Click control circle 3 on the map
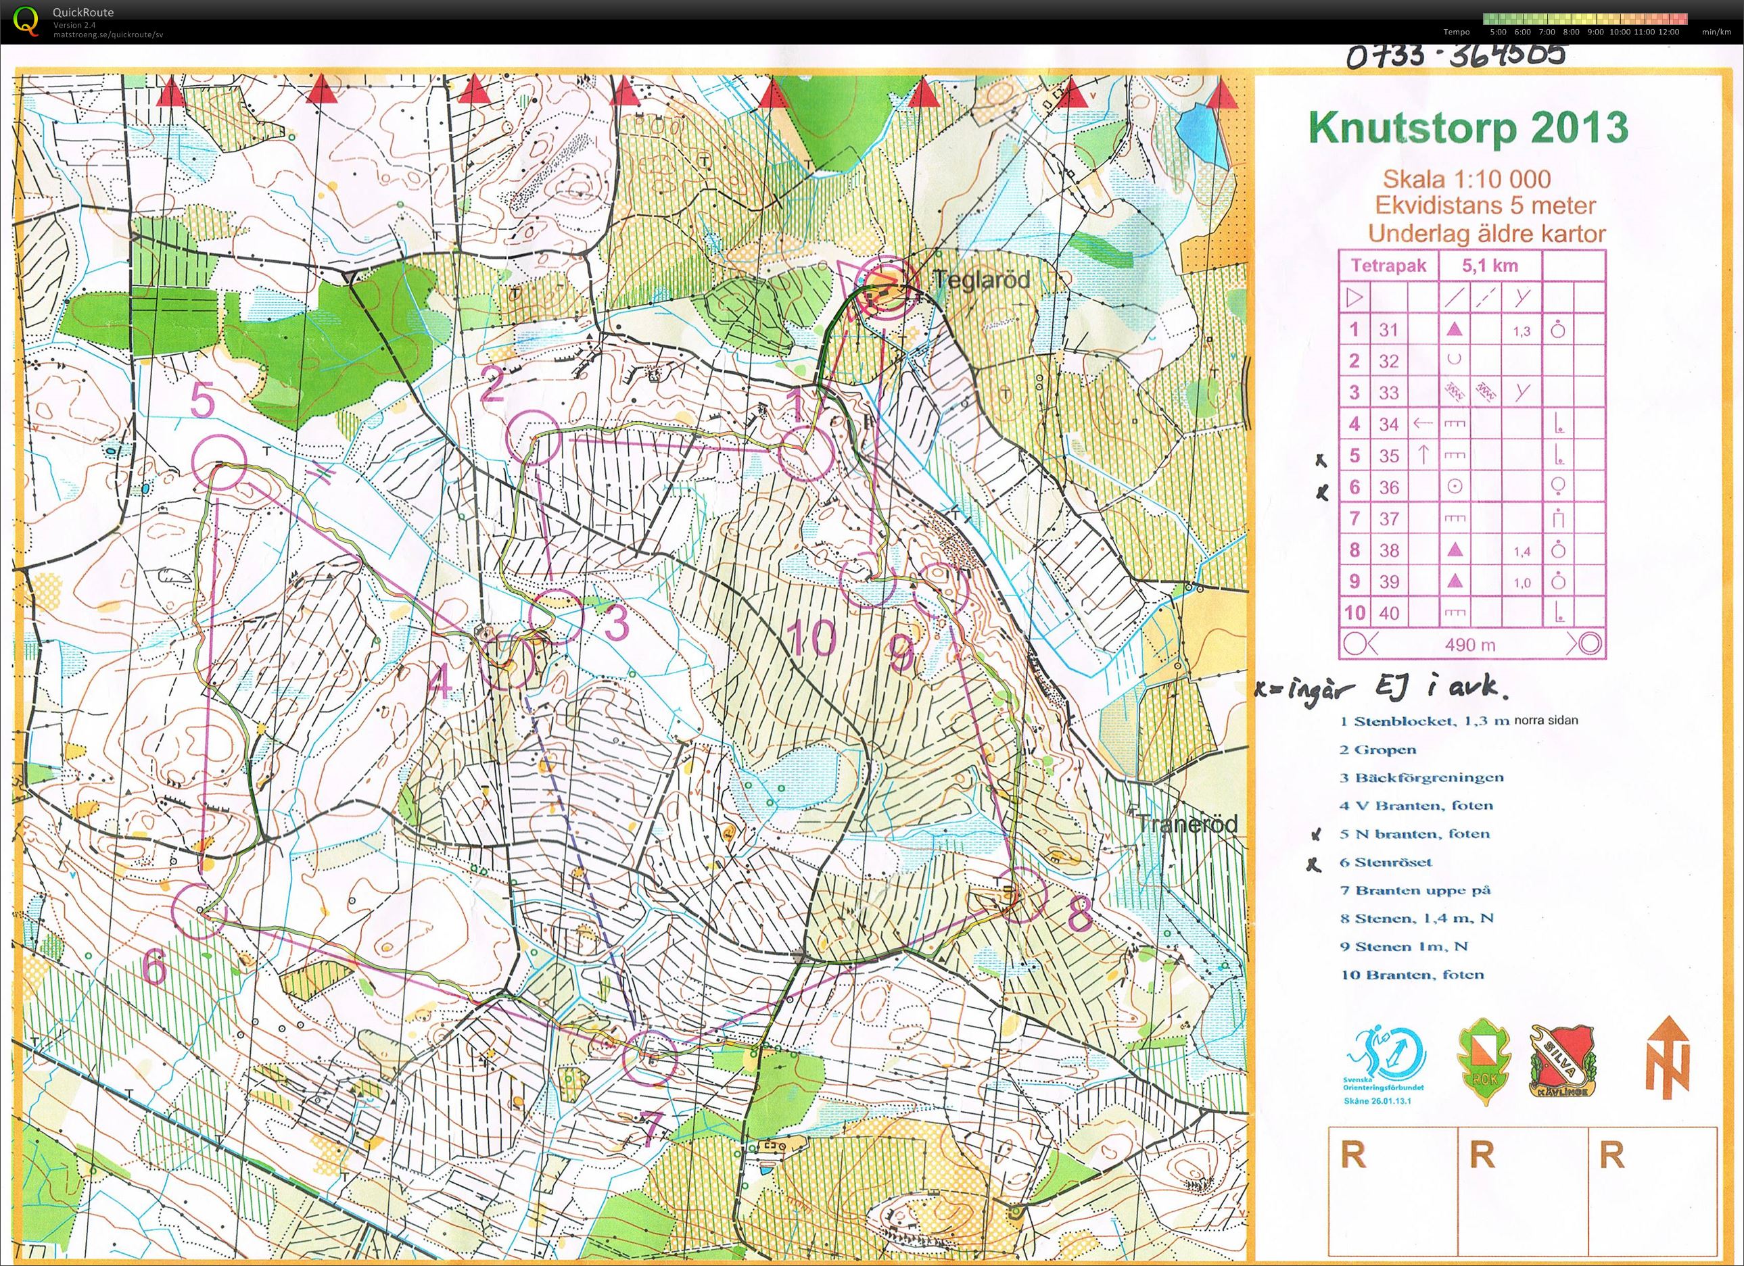The height and width of the screenshot is (1266, 1744). tap(557, 616)
